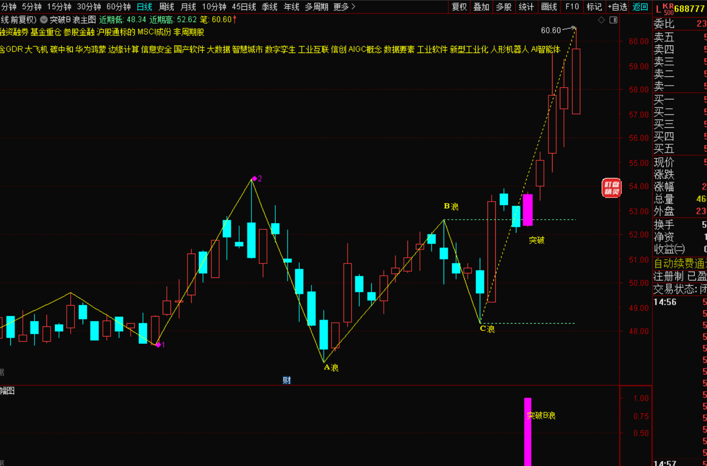Enable the 画线 drawing tools
The image size is (707, 466).
point(549,7)
